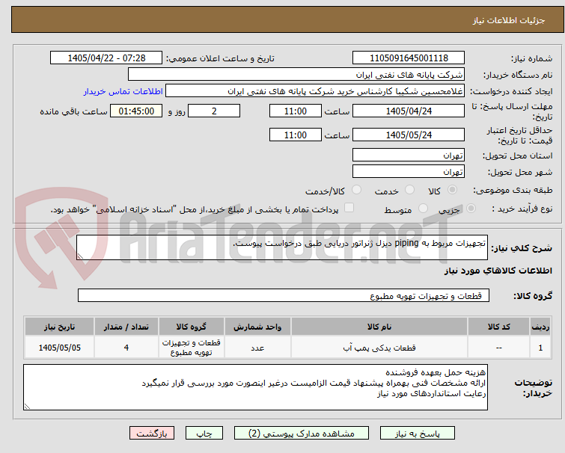
Task: Select the کالا/خدمت radio button
Action: tap(357, 190)
